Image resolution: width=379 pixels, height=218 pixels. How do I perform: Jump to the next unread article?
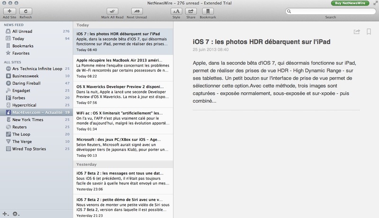point(137,11)
